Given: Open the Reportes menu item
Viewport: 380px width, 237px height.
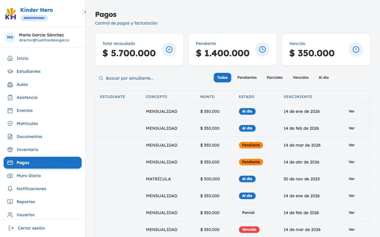Looking at the screenshot, I should point(26,202).
